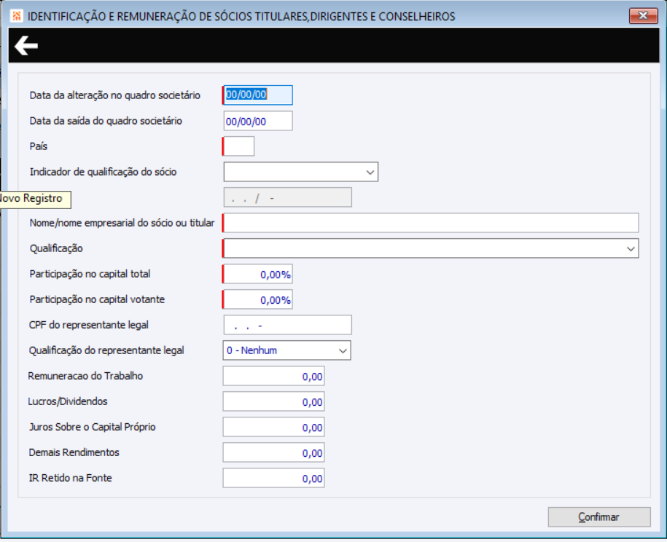This screenshot has width=667, height=542.
Task: Click the Data da saída do quadro societário label
Action: point(106,121)
